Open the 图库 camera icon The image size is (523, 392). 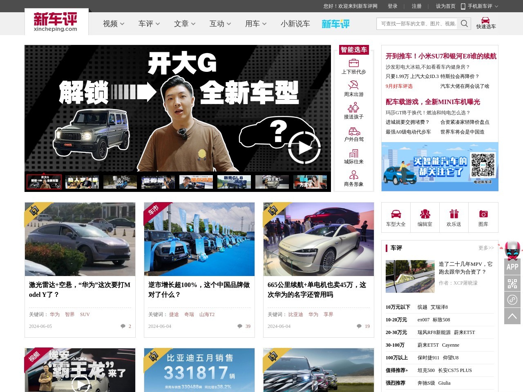pyautogui.click(x=483, y=214)
